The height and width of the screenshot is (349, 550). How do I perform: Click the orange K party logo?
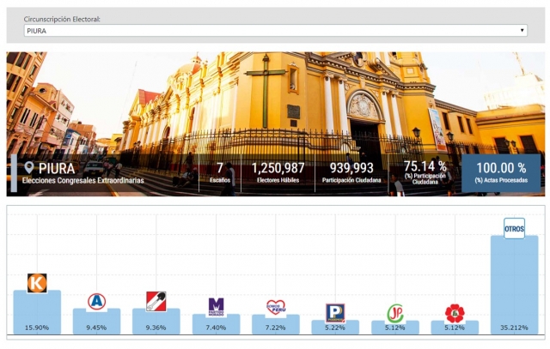pos(36,283)
